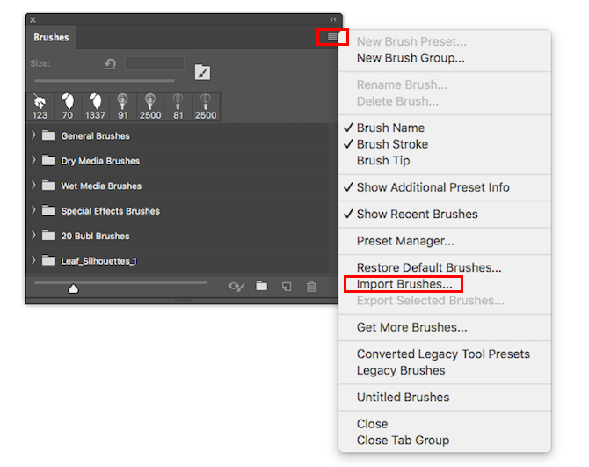Choose Import Brushes menu item
The height and width of the screenshot is (467, 589).
tap(444, 284)
